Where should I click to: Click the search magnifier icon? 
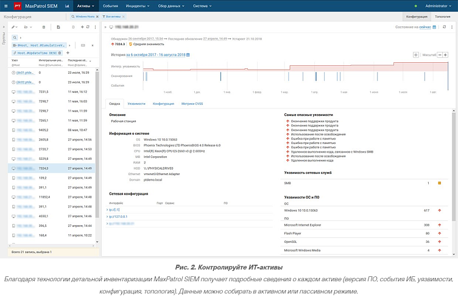click(x=15, y=37)
